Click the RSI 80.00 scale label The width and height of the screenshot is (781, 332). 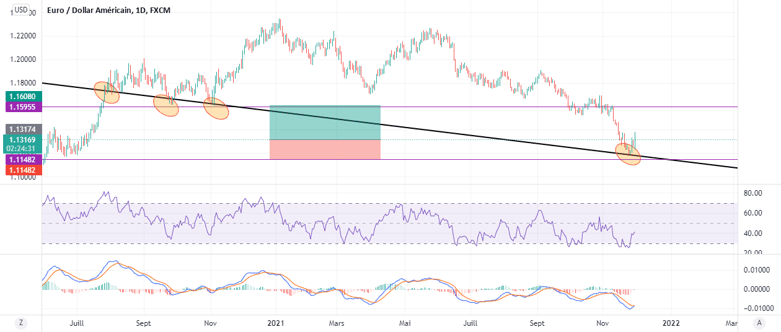[x=752, y=193]
